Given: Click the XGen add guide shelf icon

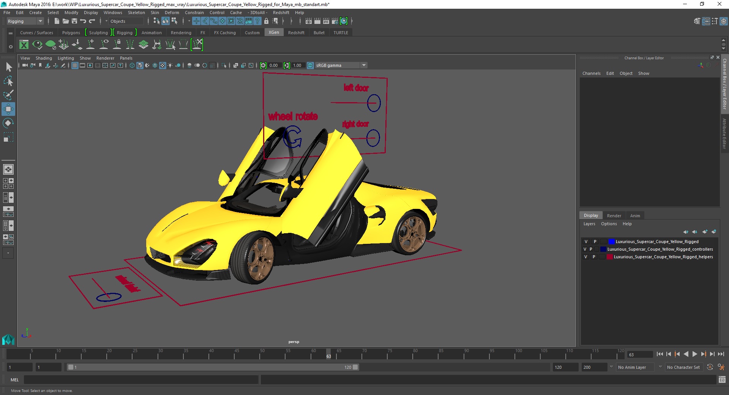Looking at the screenshot, I should click(x=90, y=45).
